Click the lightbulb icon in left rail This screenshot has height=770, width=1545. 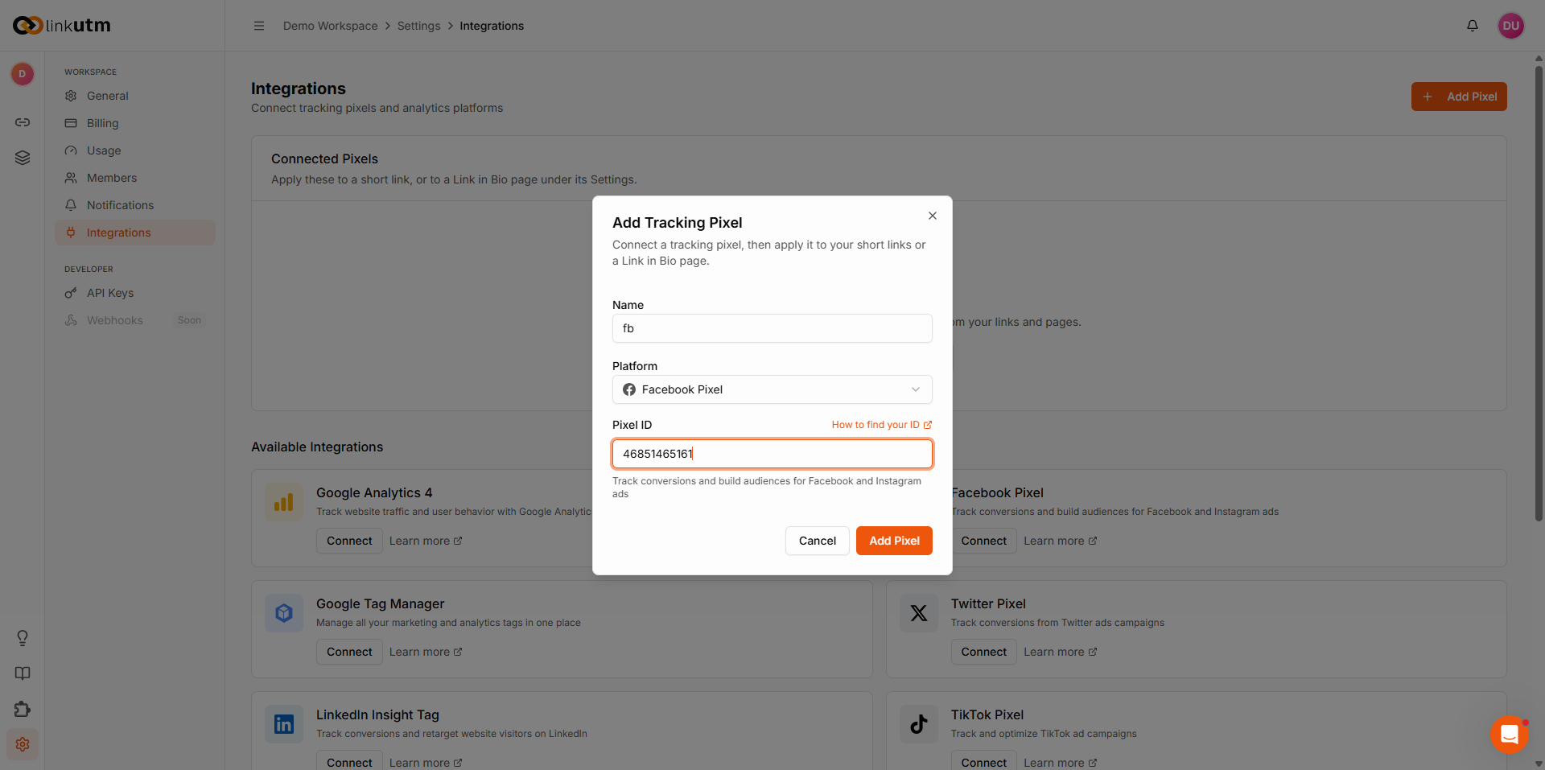(x=23, y=638)
